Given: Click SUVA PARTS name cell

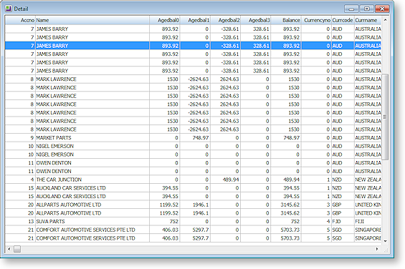Looking at the screenshot, I should [92, 221].
